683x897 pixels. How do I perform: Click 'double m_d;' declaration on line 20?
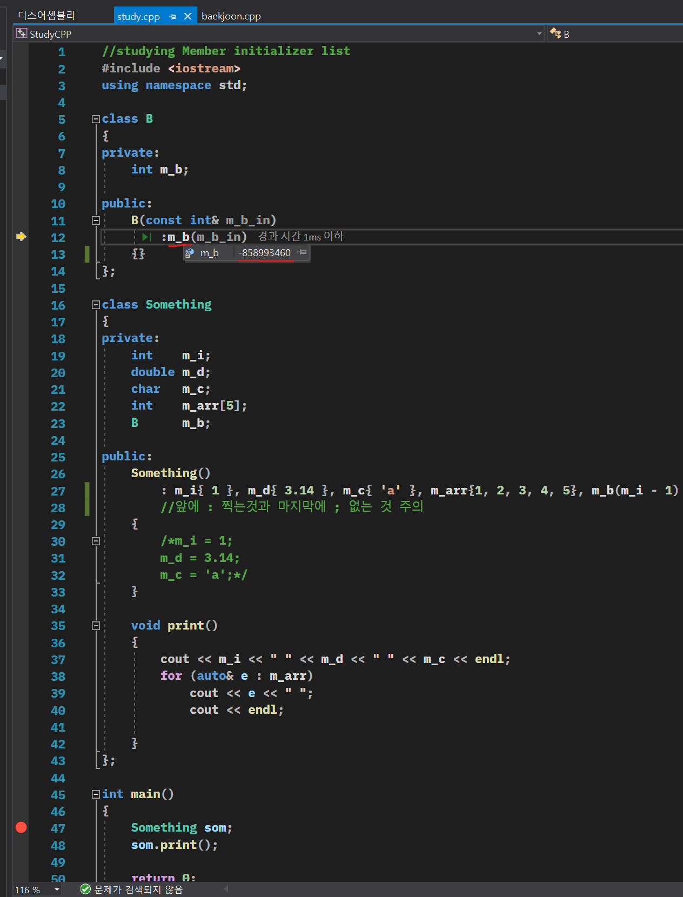pyautogui.click(x=171, y=372)
